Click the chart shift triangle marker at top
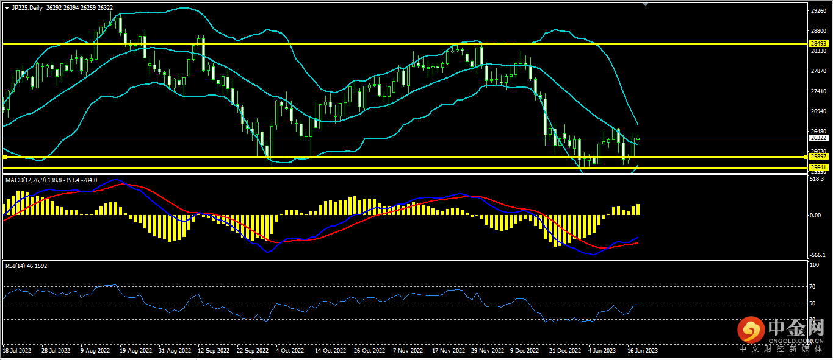The width and height of the screenshot is (833, 360). point(646,4)
